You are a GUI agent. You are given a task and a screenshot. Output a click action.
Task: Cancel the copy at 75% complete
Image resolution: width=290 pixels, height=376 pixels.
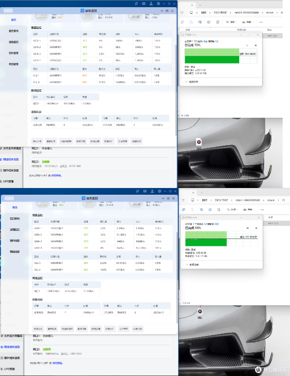[x=256, y=45]
